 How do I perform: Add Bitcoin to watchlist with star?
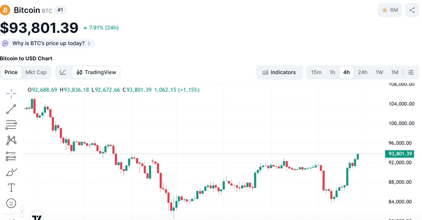pyautogui.click(x=390, y=10)
